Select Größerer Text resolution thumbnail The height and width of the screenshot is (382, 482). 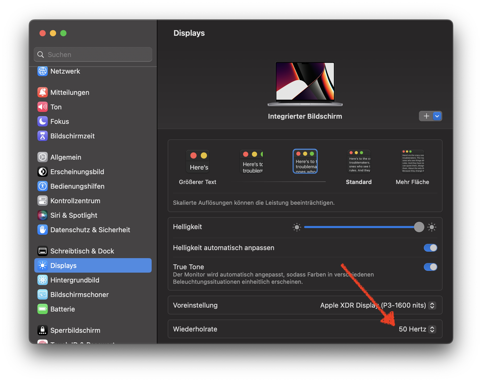(x=198, y=161)
